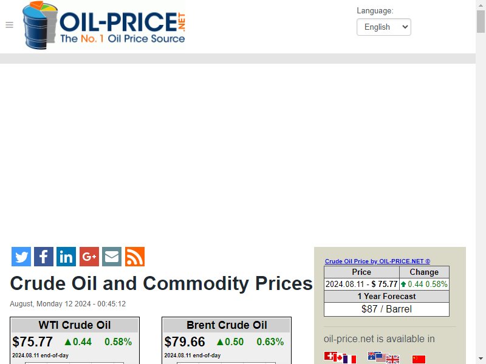The height and width of the screenshot is (364, 486).
Task: Share page via email envelope icon
Action: tap(112, 257)
